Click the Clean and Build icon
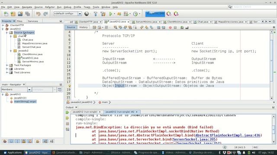Screen dimensions: 277x155 (x=103, y=14)
